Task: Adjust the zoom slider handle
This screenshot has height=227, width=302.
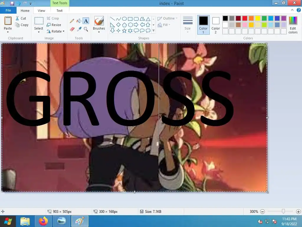Action: coord(283,211)
